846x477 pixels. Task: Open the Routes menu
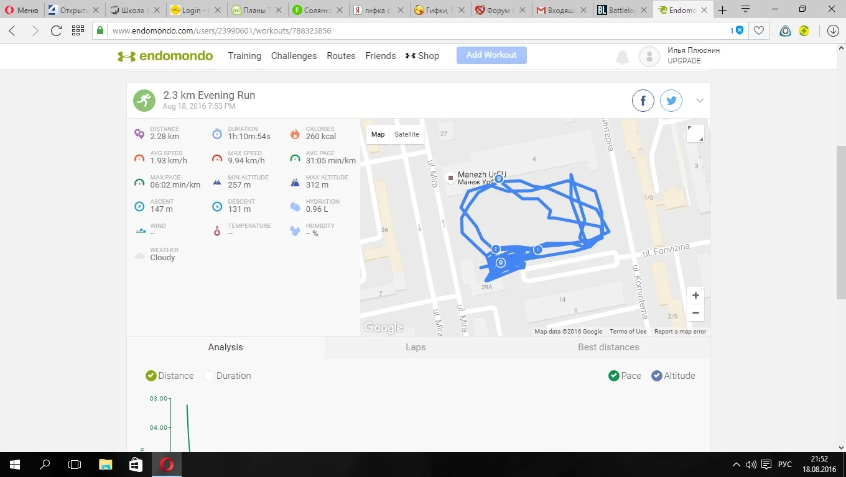click(341, 56)
